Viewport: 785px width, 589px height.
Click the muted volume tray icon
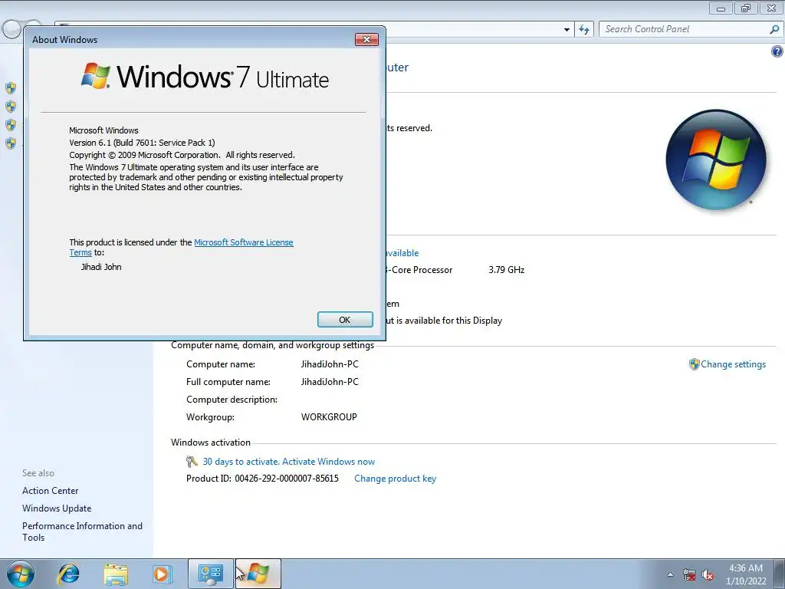(708, 575)
